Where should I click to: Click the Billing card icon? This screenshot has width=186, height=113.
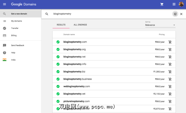[4, 36]
